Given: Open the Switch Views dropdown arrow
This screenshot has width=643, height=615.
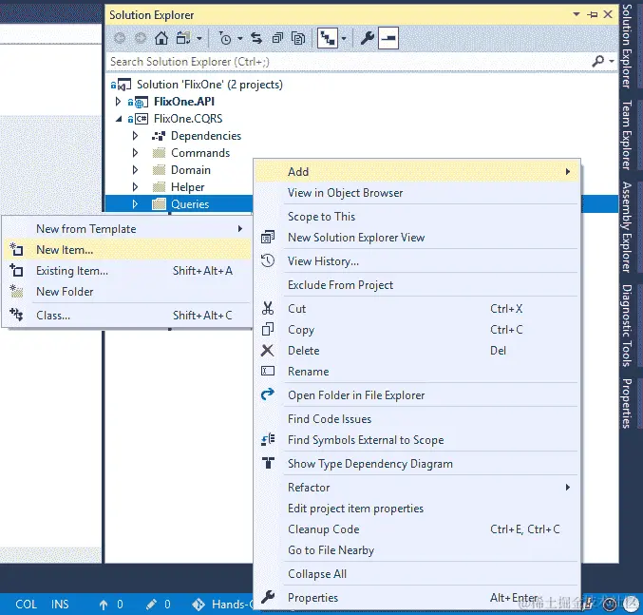Looking at the screenshot, I should point(199,39).
